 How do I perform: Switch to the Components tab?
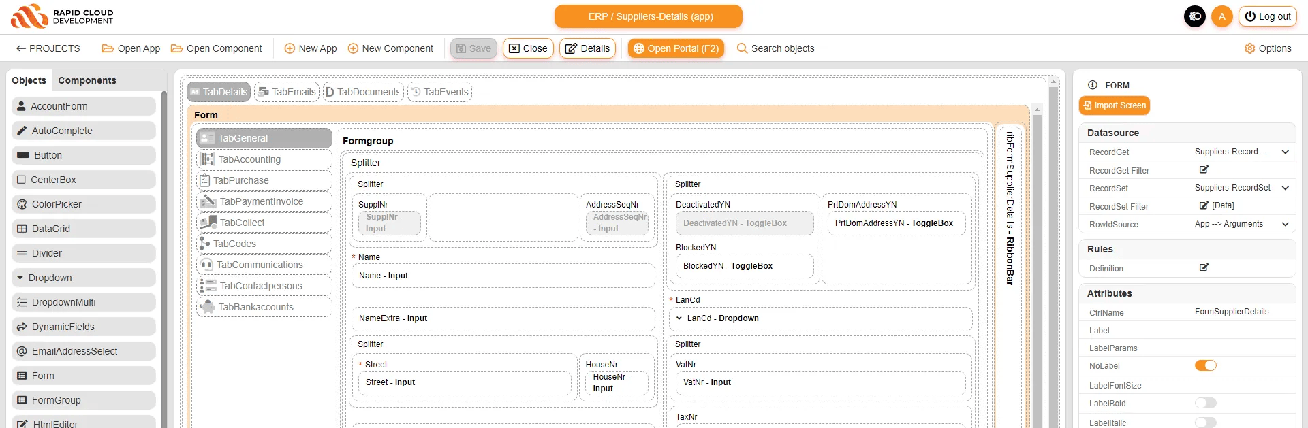(87, 80)
